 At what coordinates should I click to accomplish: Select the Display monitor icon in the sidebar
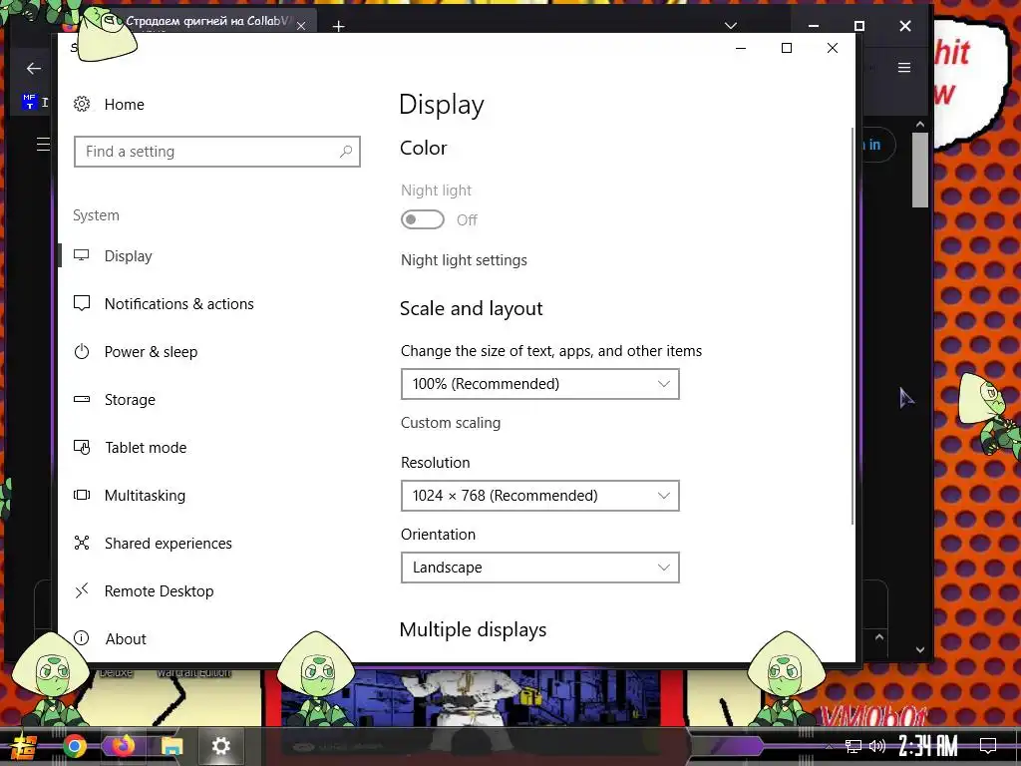click(82, 255)
